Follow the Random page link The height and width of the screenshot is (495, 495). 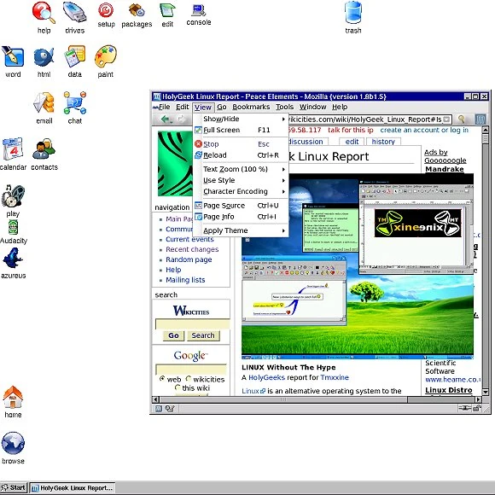tap(189, 259)
